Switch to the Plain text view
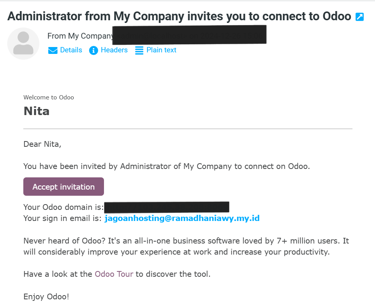 (x=161, y=50)
